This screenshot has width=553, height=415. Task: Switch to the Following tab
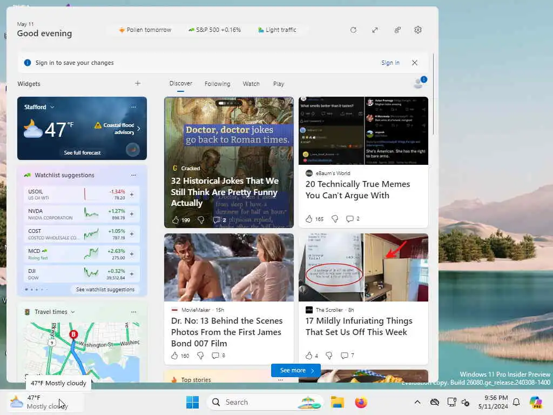217,84
